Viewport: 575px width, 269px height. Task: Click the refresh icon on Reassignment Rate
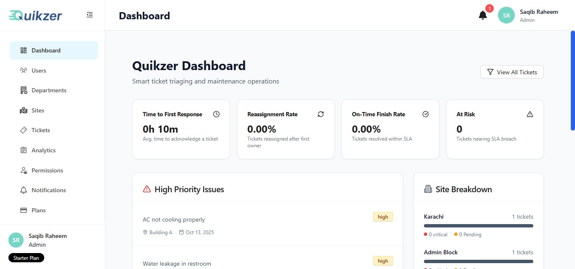(x=321, y=114)
